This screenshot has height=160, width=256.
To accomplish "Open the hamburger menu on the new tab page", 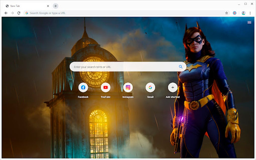I will point(249,23).
